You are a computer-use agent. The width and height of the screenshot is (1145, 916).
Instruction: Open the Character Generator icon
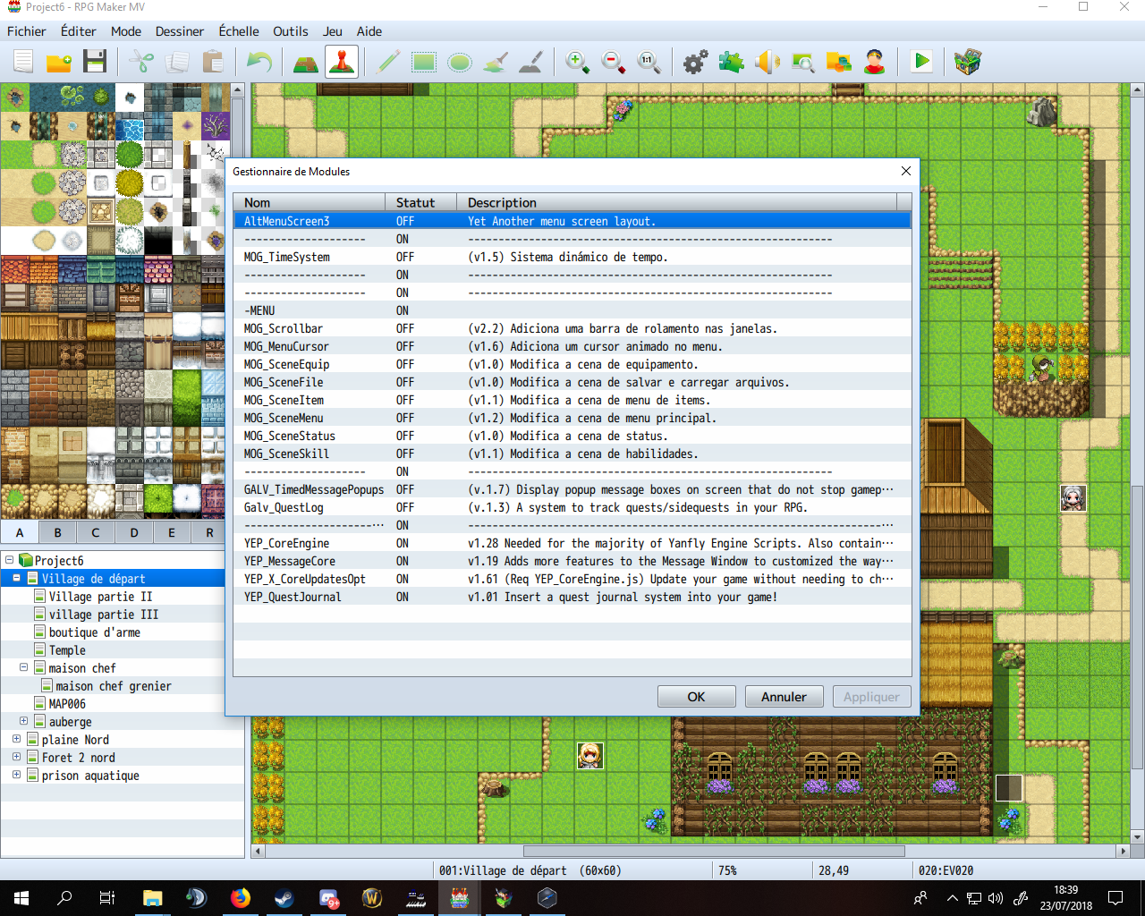(875, 62)
